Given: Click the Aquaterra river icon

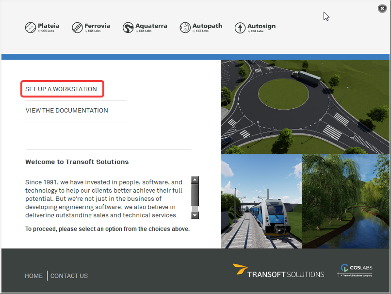Looking at the screenshot, I should (128, 28).
